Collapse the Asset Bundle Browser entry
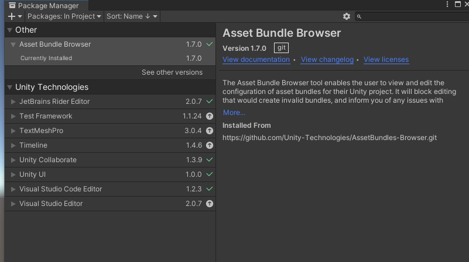This screenshot has height=262, width=469. pos(13,44)
